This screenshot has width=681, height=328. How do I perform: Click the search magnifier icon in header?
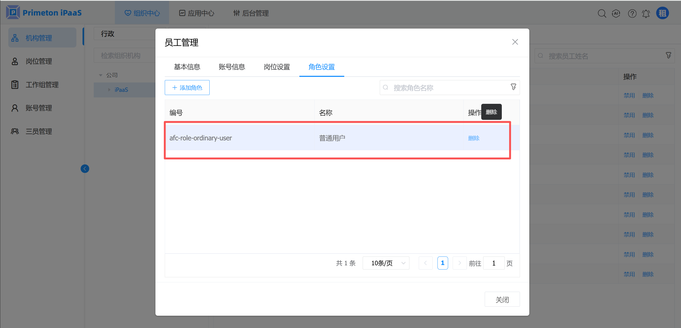(x=602, y=13)
